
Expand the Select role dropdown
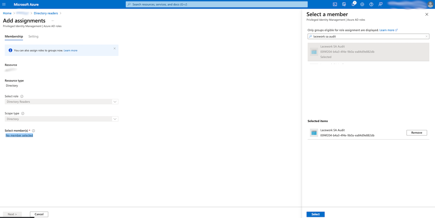tap(115, 102)
